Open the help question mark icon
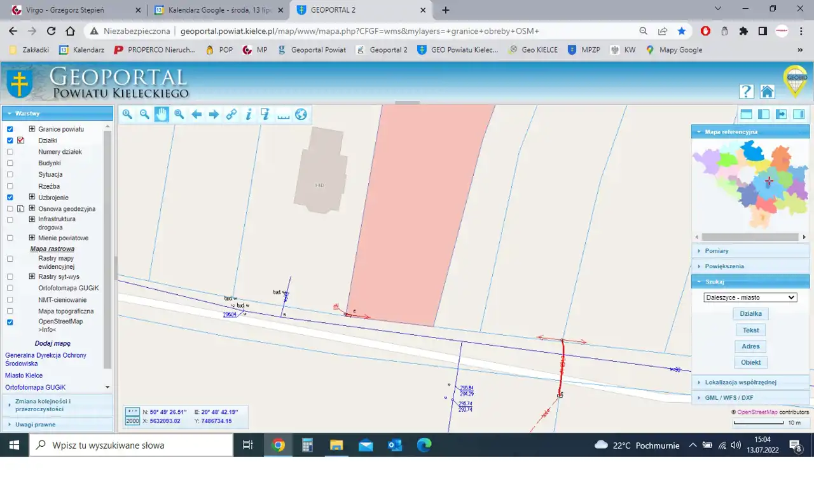The height and width of the screenshot is (483, 814). pos(746,92)
